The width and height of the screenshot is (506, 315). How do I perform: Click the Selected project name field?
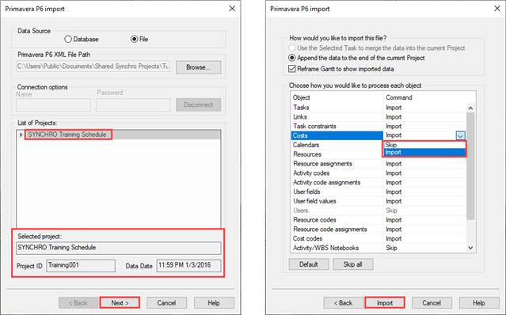click(x=119, y=248)
